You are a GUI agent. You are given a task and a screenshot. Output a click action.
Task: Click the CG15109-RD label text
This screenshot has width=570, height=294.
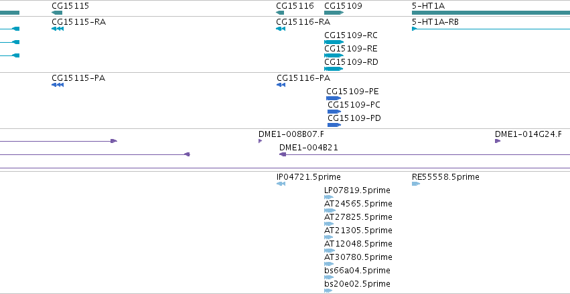pos(351,62)
